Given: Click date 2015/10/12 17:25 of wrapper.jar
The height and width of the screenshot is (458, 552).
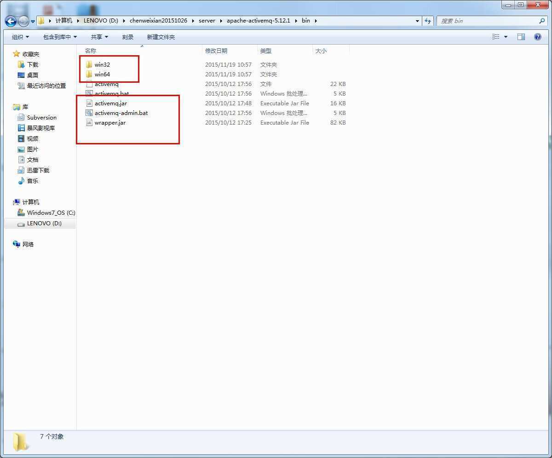Looking at the screenshot, I should pos(228,122).
